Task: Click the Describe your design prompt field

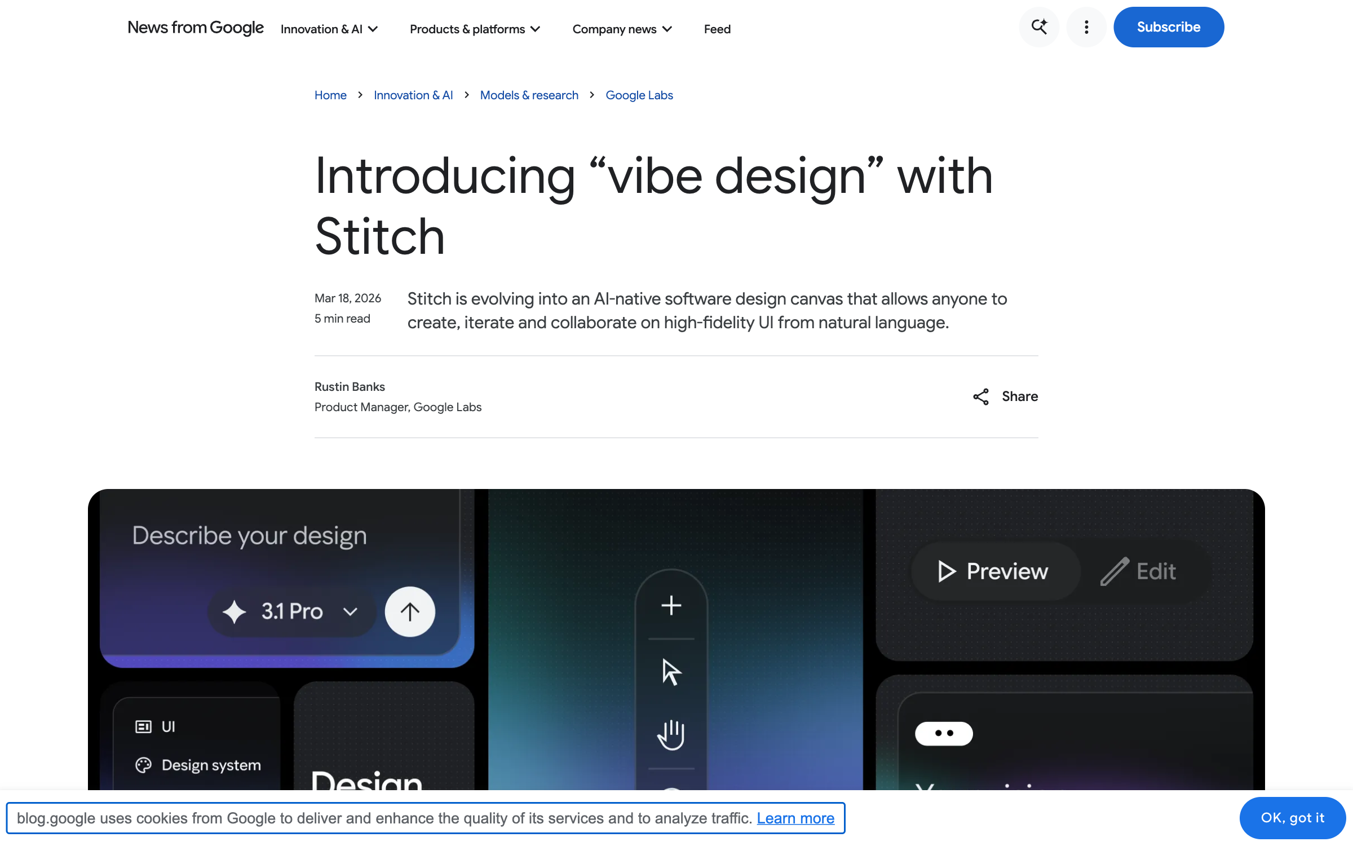Action: (x=249, y=535)
